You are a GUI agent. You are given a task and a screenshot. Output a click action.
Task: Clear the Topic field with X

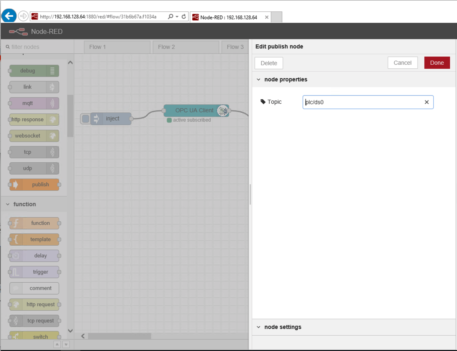427,102
